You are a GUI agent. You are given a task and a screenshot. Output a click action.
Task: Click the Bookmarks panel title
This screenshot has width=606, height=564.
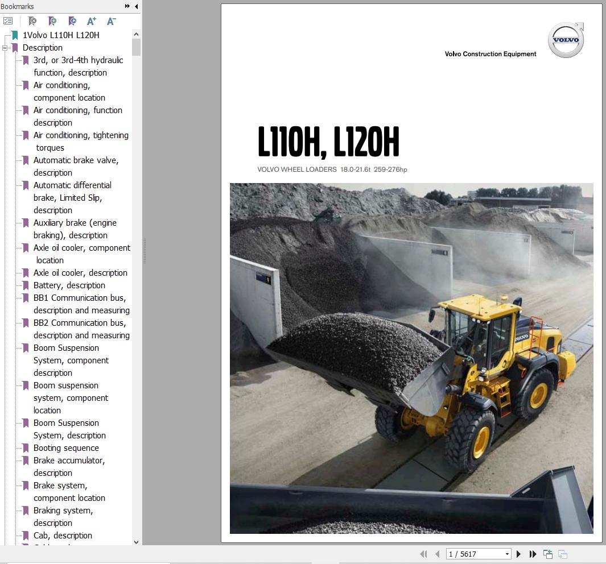(17, 7)
